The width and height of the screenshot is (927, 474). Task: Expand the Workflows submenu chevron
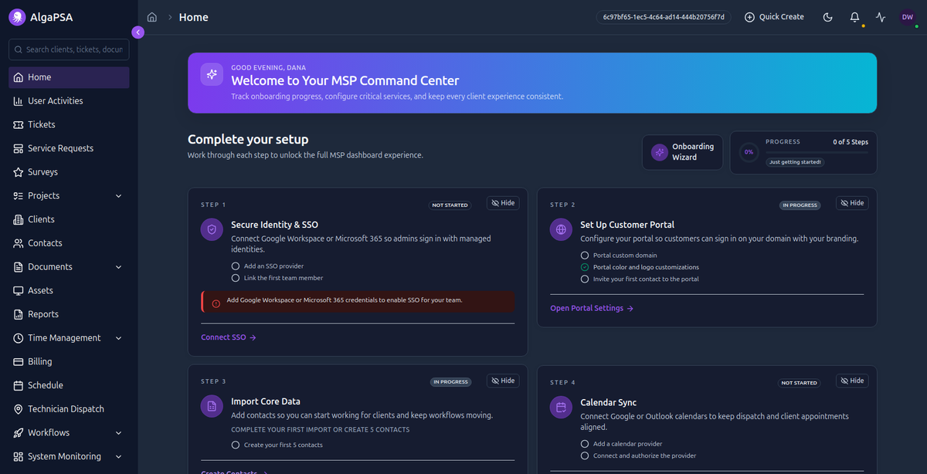point(118,433)
